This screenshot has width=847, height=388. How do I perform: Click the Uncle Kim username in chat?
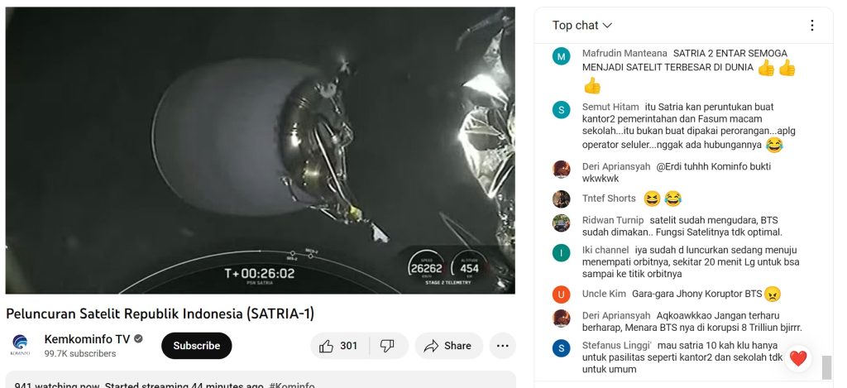[604, 294]
